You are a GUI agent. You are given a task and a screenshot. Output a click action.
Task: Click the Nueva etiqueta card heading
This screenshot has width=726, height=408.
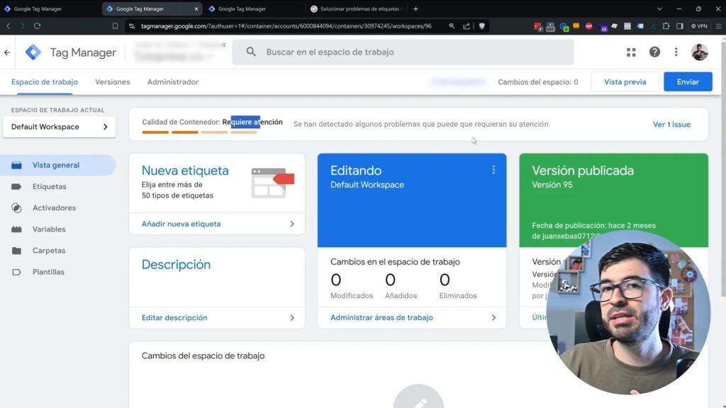click(185, 170)
